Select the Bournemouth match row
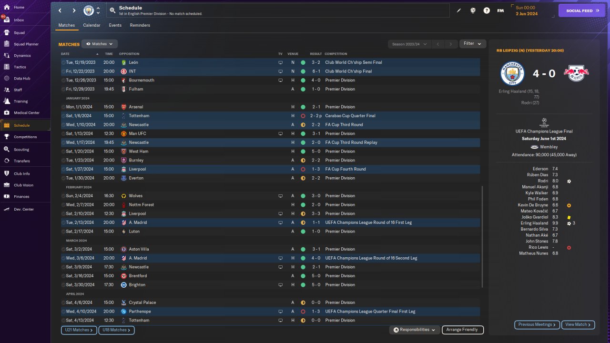610x343 pixels. click(x=270, y=80)
